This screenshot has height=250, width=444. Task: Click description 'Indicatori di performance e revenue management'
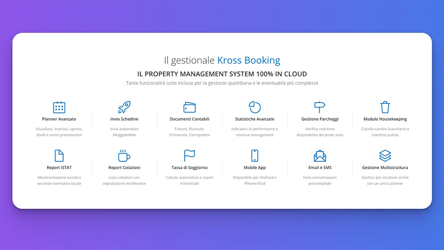[x=255, y=132]
